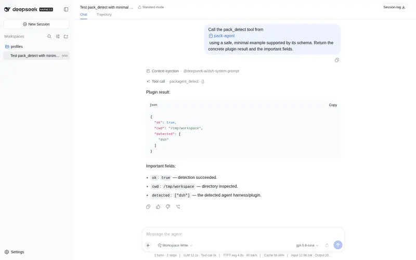Collapse the sidebar with the panel icon
The height and width of the screenshot is (260, 416).
[66, 9]
